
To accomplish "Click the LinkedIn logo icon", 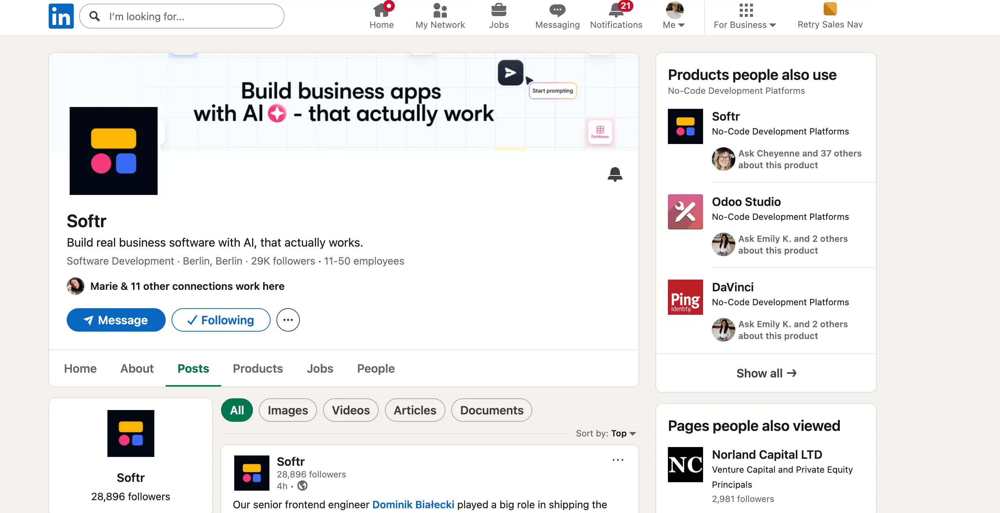I will [61, 16].
